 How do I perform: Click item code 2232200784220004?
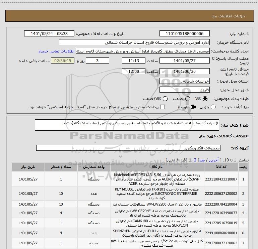(221, 204)
